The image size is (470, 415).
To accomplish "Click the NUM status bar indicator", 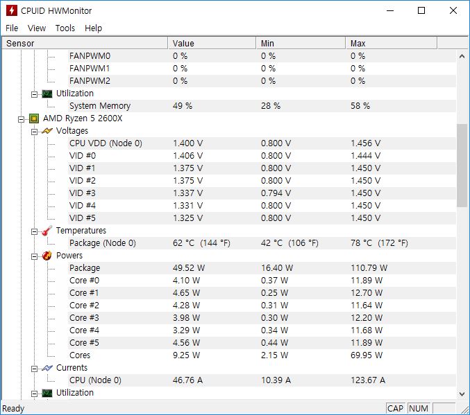I will 419,408.
